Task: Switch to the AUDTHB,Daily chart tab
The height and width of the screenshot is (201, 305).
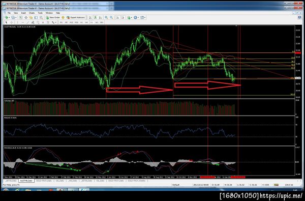Action: 26,181
